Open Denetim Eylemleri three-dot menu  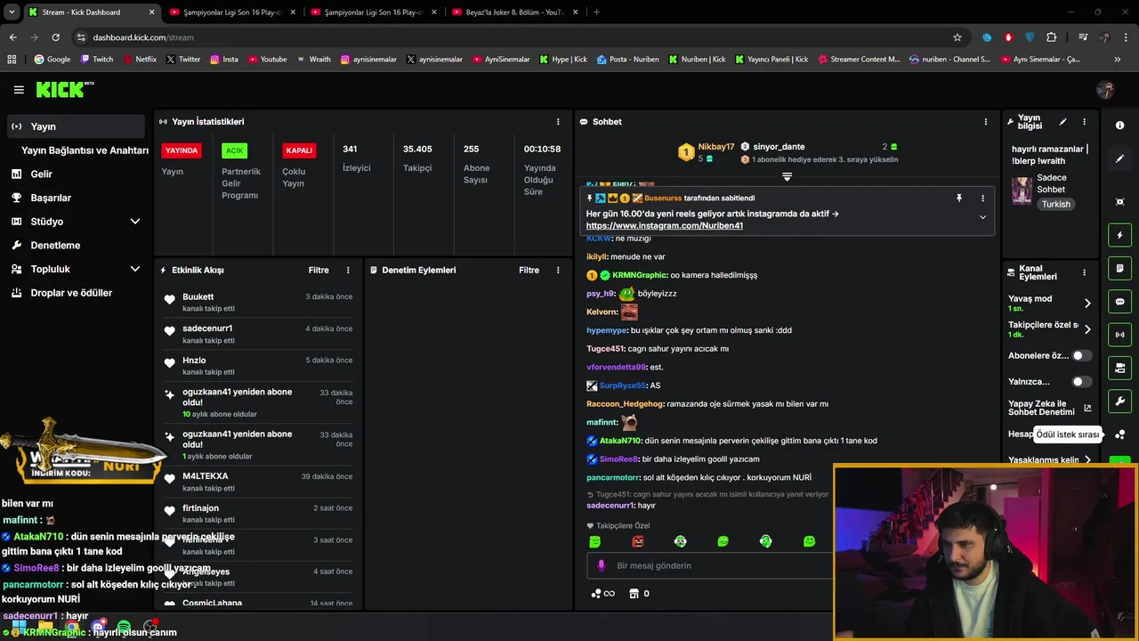click(558, 270)
